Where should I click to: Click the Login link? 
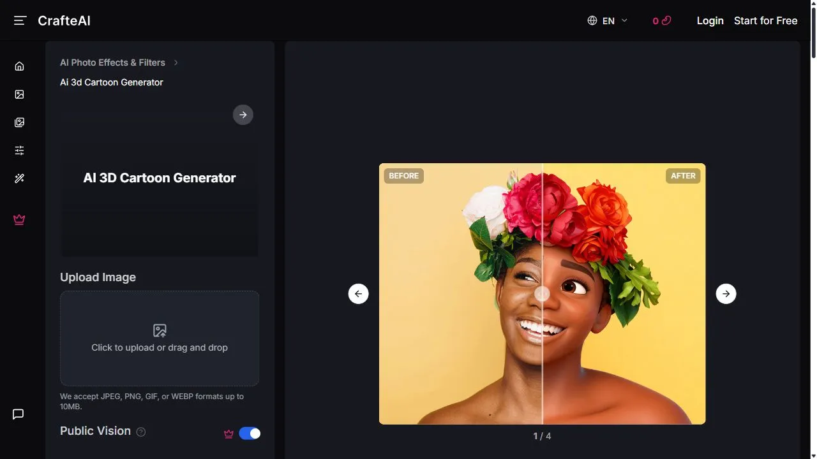click(x=710, y=20)
